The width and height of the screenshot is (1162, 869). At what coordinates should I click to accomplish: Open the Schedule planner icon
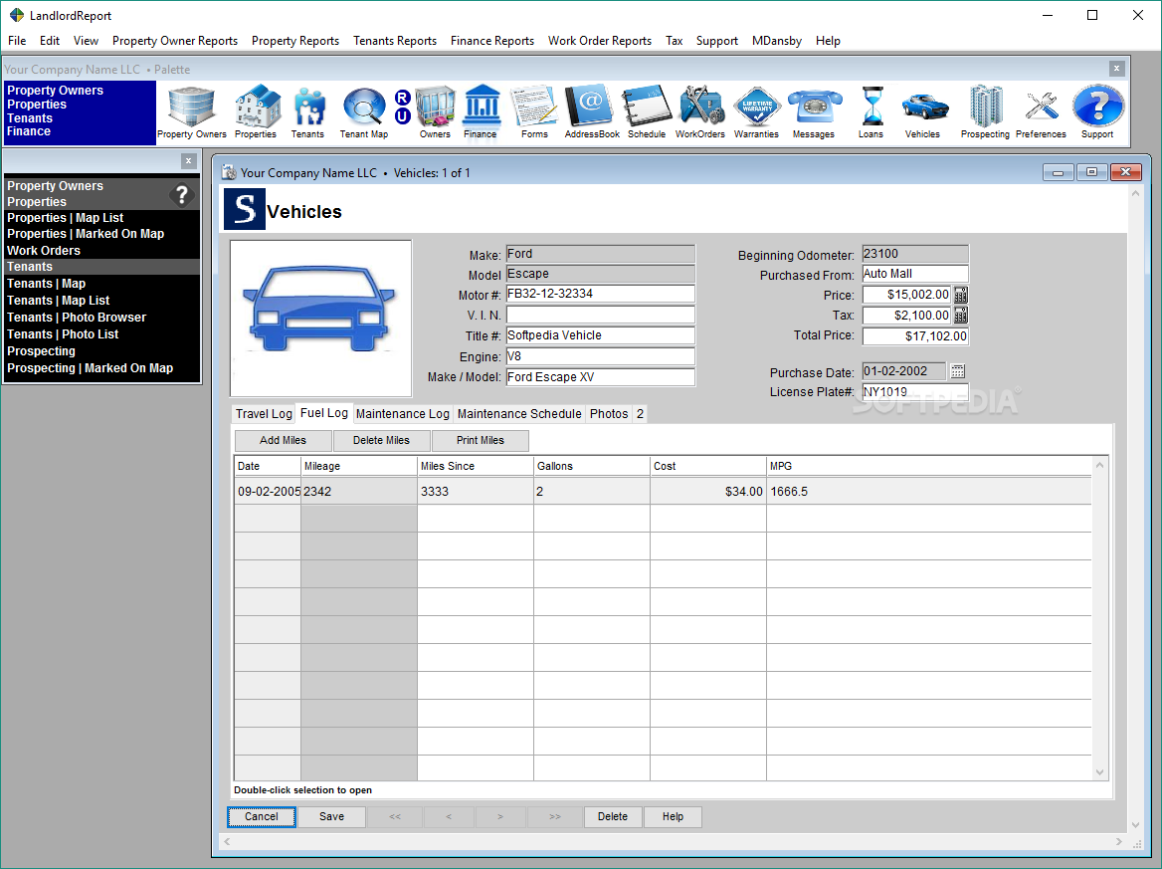647,111
